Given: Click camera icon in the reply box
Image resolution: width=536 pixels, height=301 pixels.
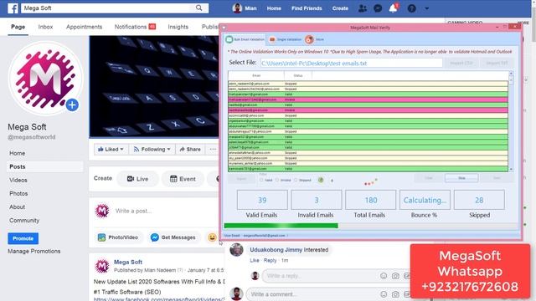Looking at the screenshot, I should pyautogui.click(x=395, y=276).
